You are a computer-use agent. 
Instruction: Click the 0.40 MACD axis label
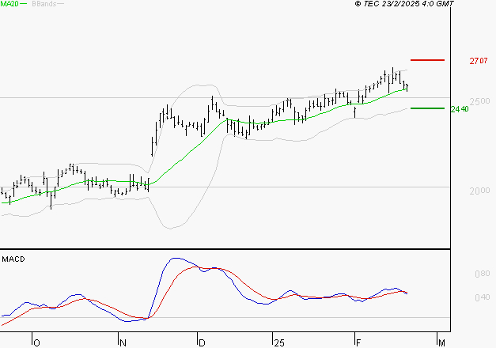482,297
